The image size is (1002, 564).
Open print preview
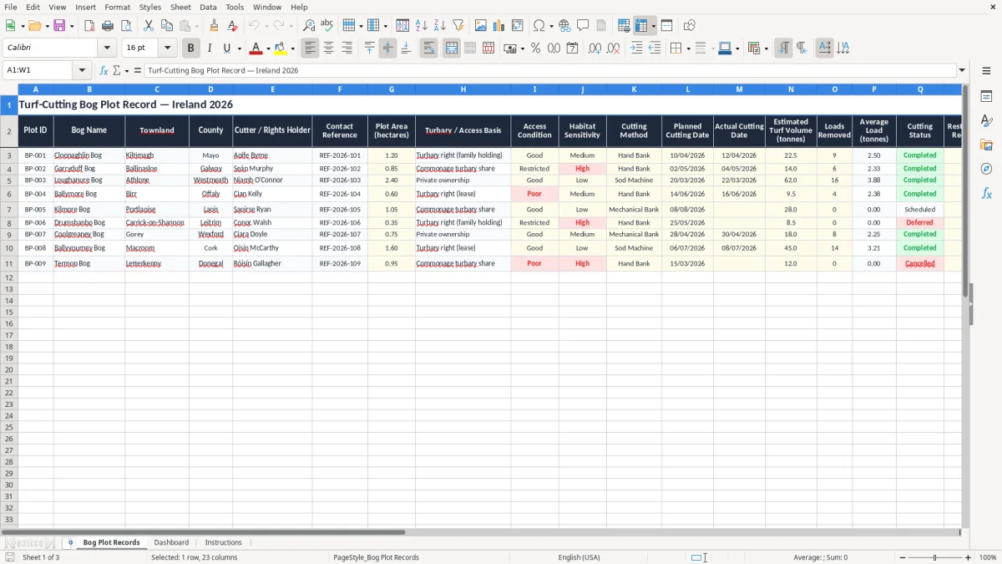126,26
